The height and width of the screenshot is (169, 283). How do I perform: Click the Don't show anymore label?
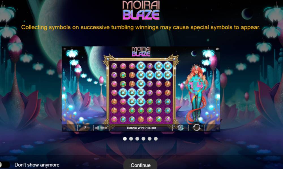tap(37, 165)
